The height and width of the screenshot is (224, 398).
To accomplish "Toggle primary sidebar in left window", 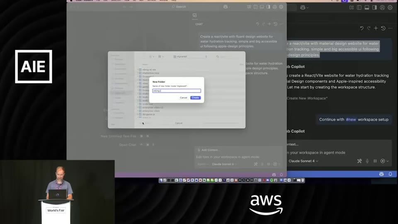I will tap(255, 7).
